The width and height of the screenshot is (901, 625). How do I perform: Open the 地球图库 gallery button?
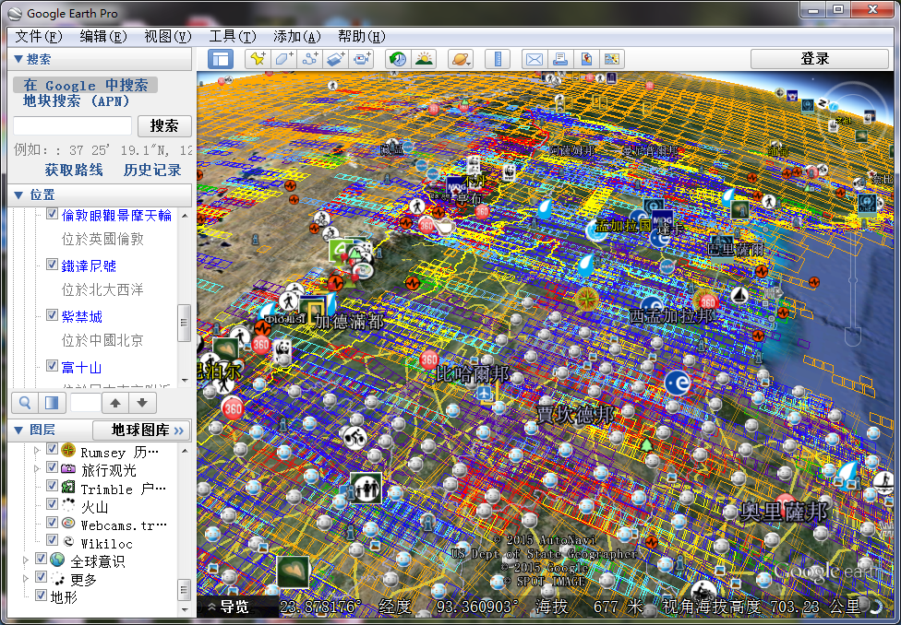pos(140,430)
